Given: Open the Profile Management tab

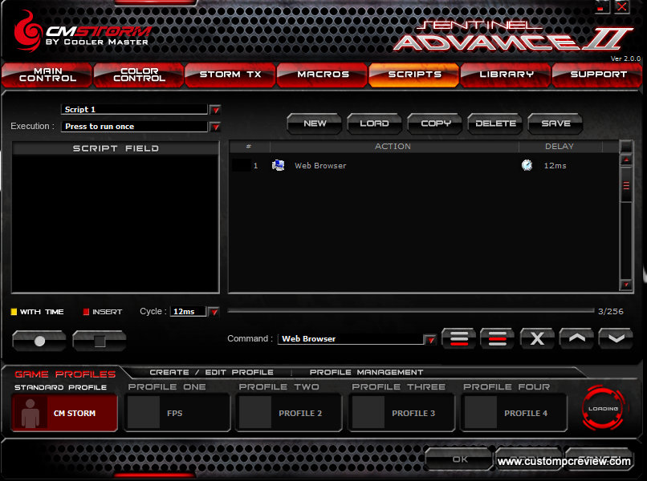Looking at the screenshot, I should (366, 372).
